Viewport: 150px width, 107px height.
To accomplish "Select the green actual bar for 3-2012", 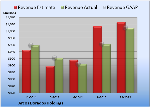I will pos(59,75).
